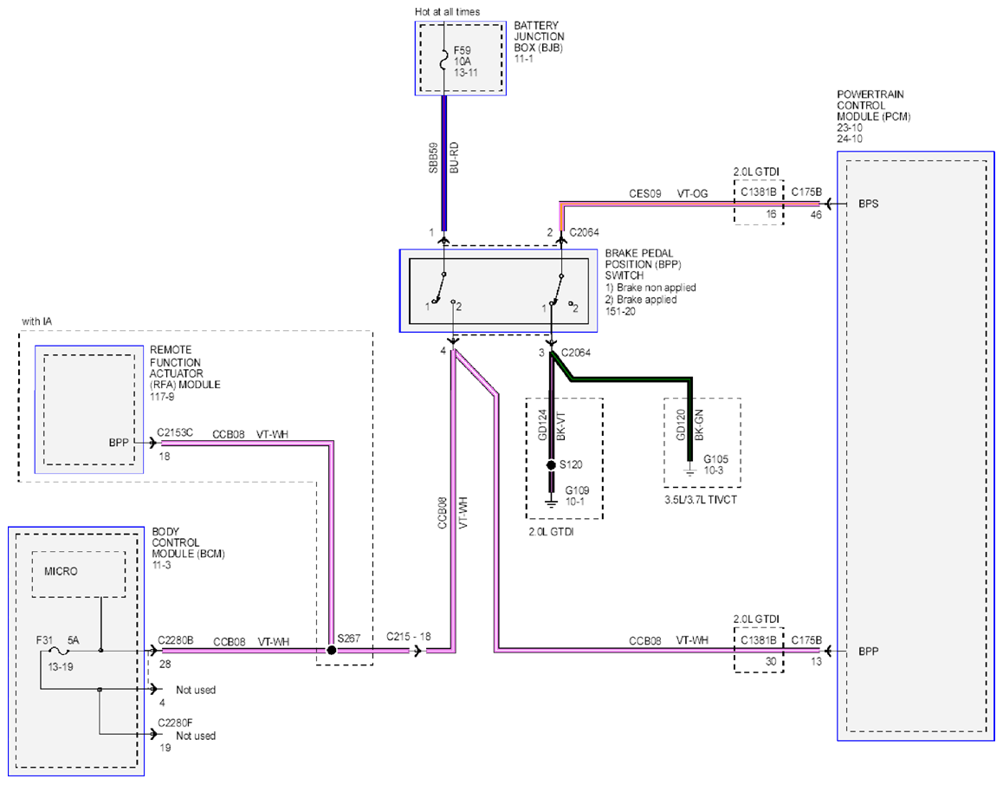
Task: Click the blue SBB59 BU-RD wire
Action: click(x=444, y=163)
